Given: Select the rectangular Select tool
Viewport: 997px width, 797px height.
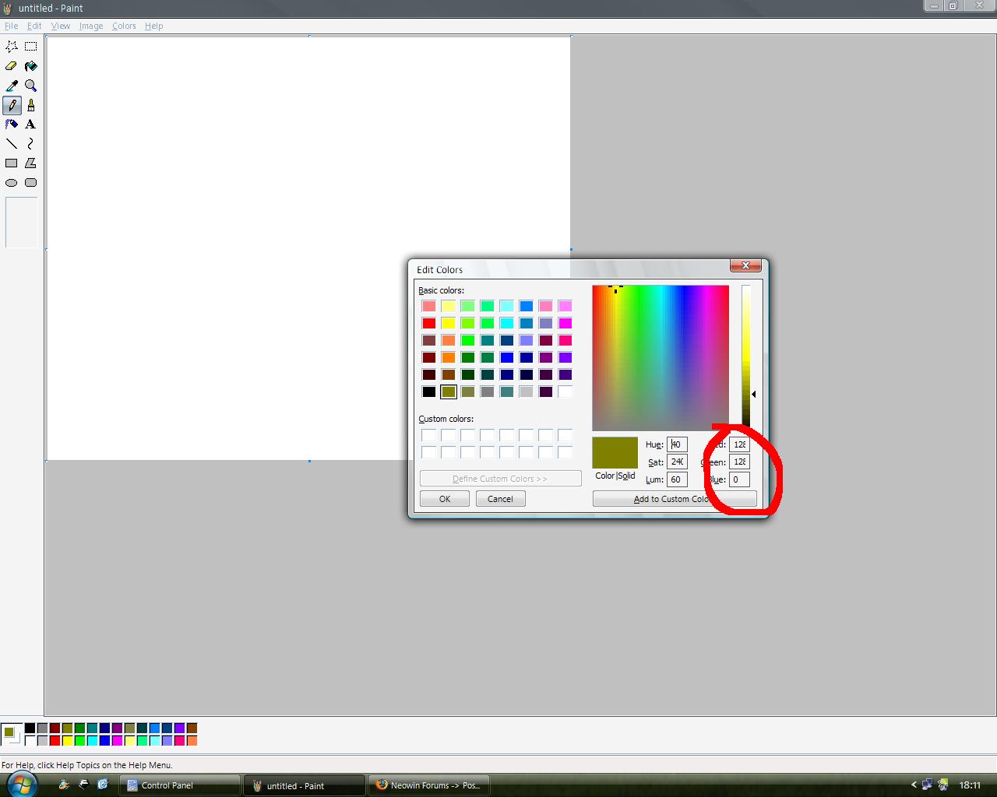Looking at the screenshot, I should click(x=31, y=47).
